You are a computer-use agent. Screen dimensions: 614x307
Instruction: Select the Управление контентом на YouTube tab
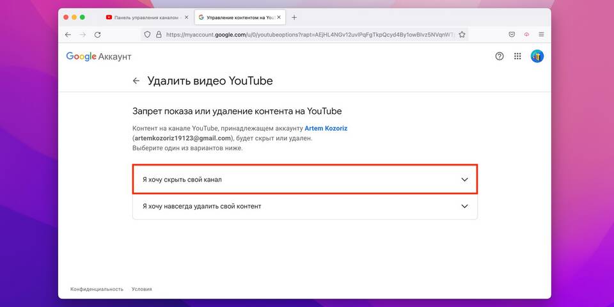[x=240, y=17]
